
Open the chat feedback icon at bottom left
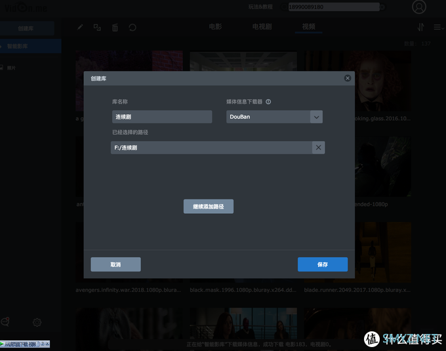coord(5,321)
